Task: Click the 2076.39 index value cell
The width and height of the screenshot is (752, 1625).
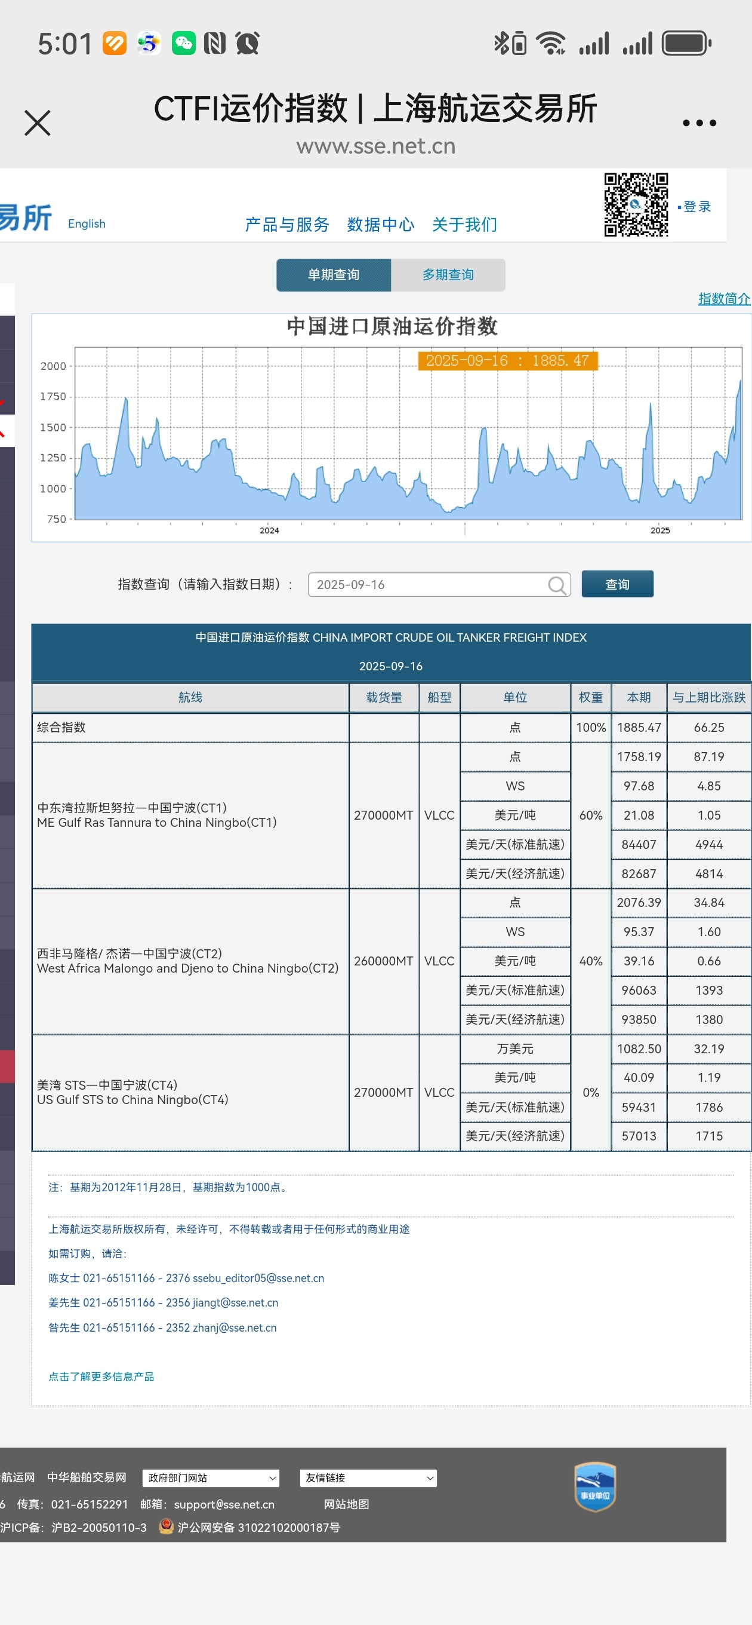Action: tap(639, 903)
